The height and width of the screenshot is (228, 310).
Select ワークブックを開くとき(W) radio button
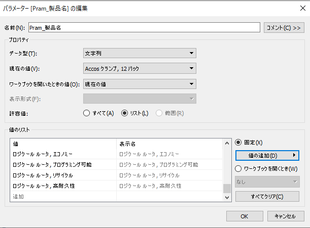[x=239, y=168]
